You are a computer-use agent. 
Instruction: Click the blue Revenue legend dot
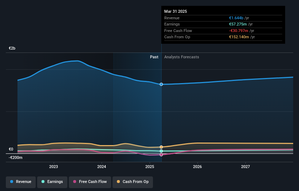point(12,182)
